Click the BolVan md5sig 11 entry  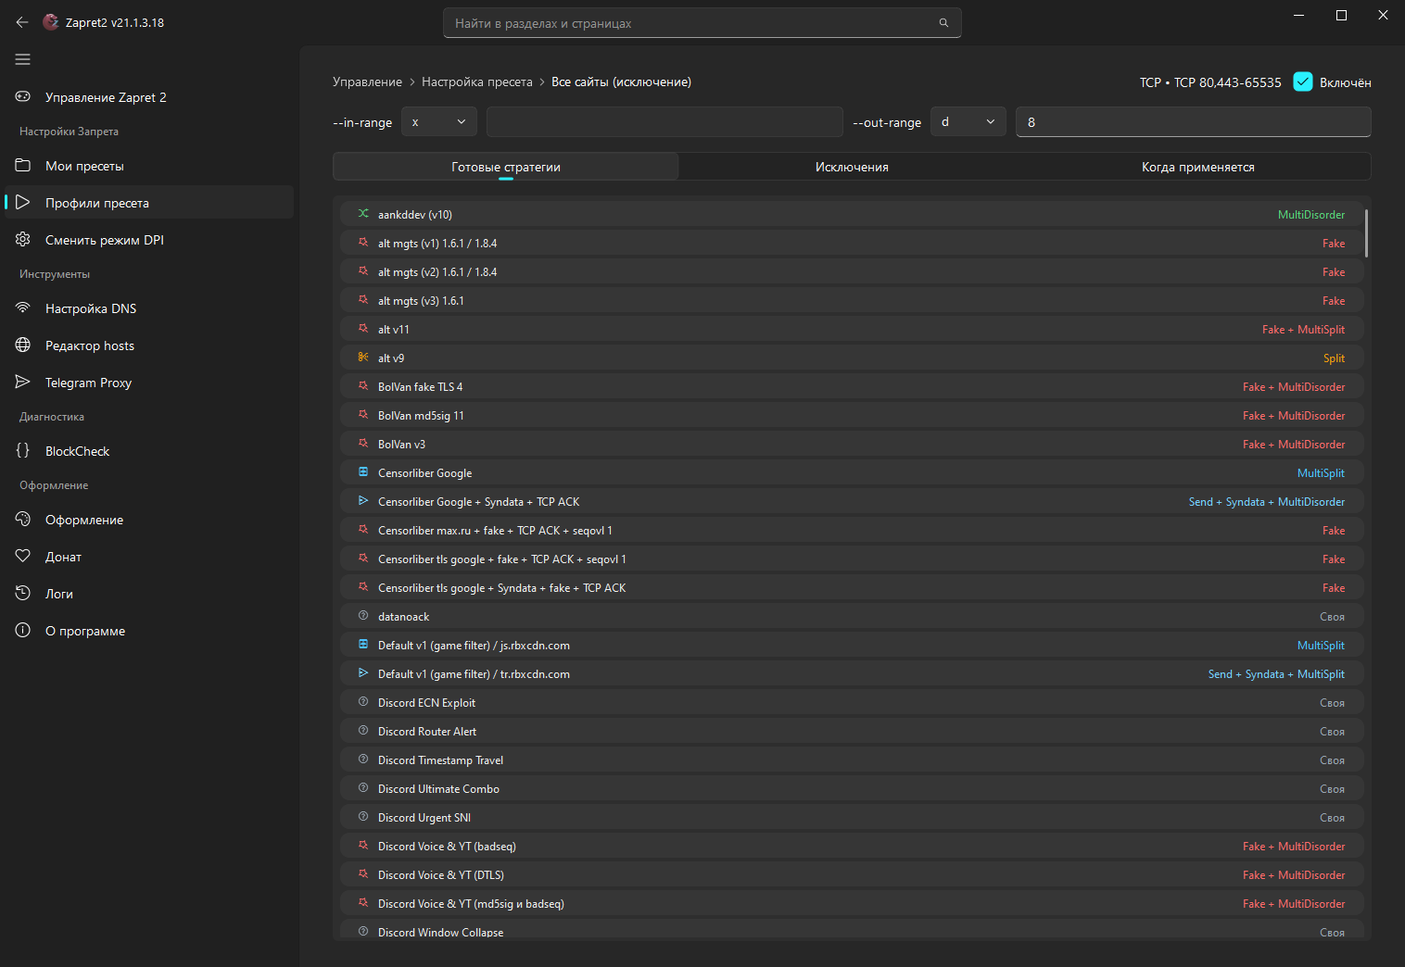click(852, 415)
